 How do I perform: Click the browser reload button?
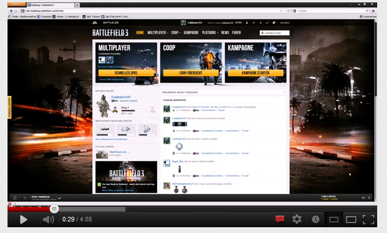(x=288, y=11)
